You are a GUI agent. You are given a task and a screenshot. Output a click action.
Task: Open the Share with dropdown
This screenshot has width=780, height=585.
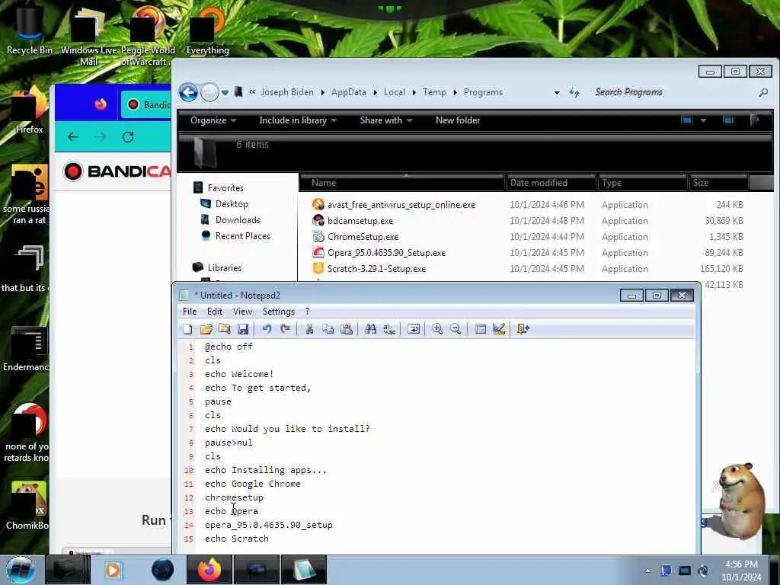[x=385, y=120]
